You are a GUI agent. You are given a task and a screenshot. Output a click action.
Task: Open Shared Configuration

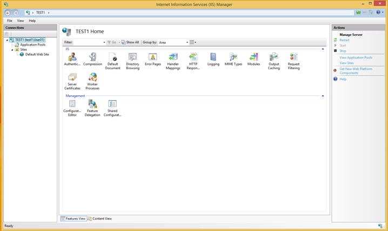pyautogui.click(x=112, y=108)
